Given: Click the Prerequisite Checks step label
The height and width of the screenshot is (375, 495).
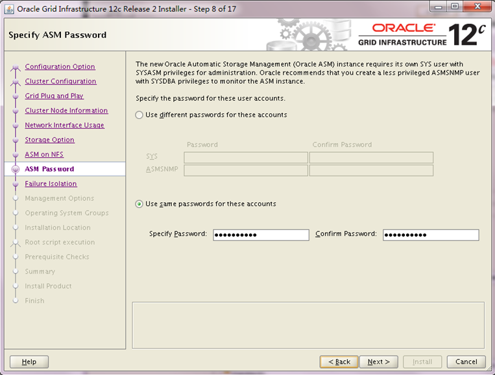Looking at the screenshot, I should tap(57, 257).
